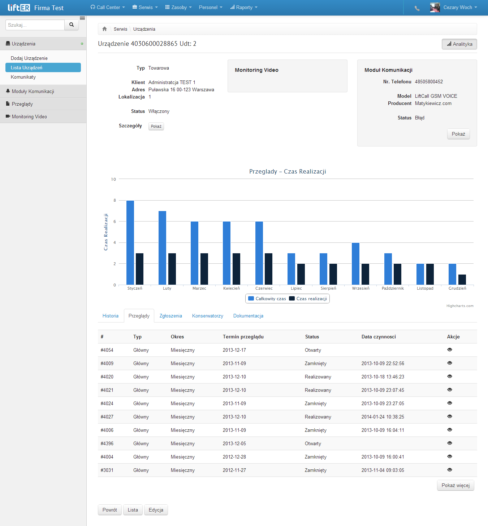
Task: Switch to the Konserwatorzy tab
Action: tap(208, 316)
